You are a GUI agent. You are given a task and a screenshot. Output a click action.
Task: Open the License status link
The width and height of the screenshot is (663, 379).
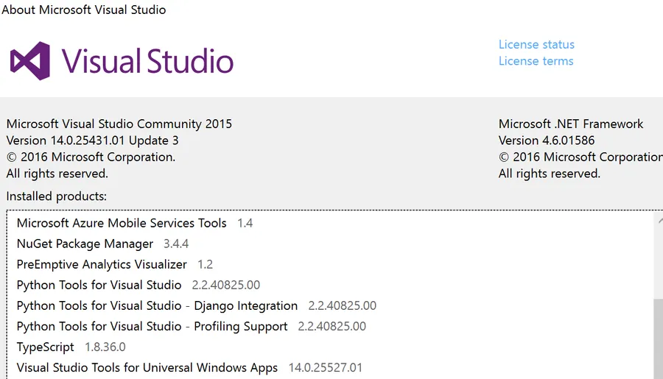coord(536,44)
